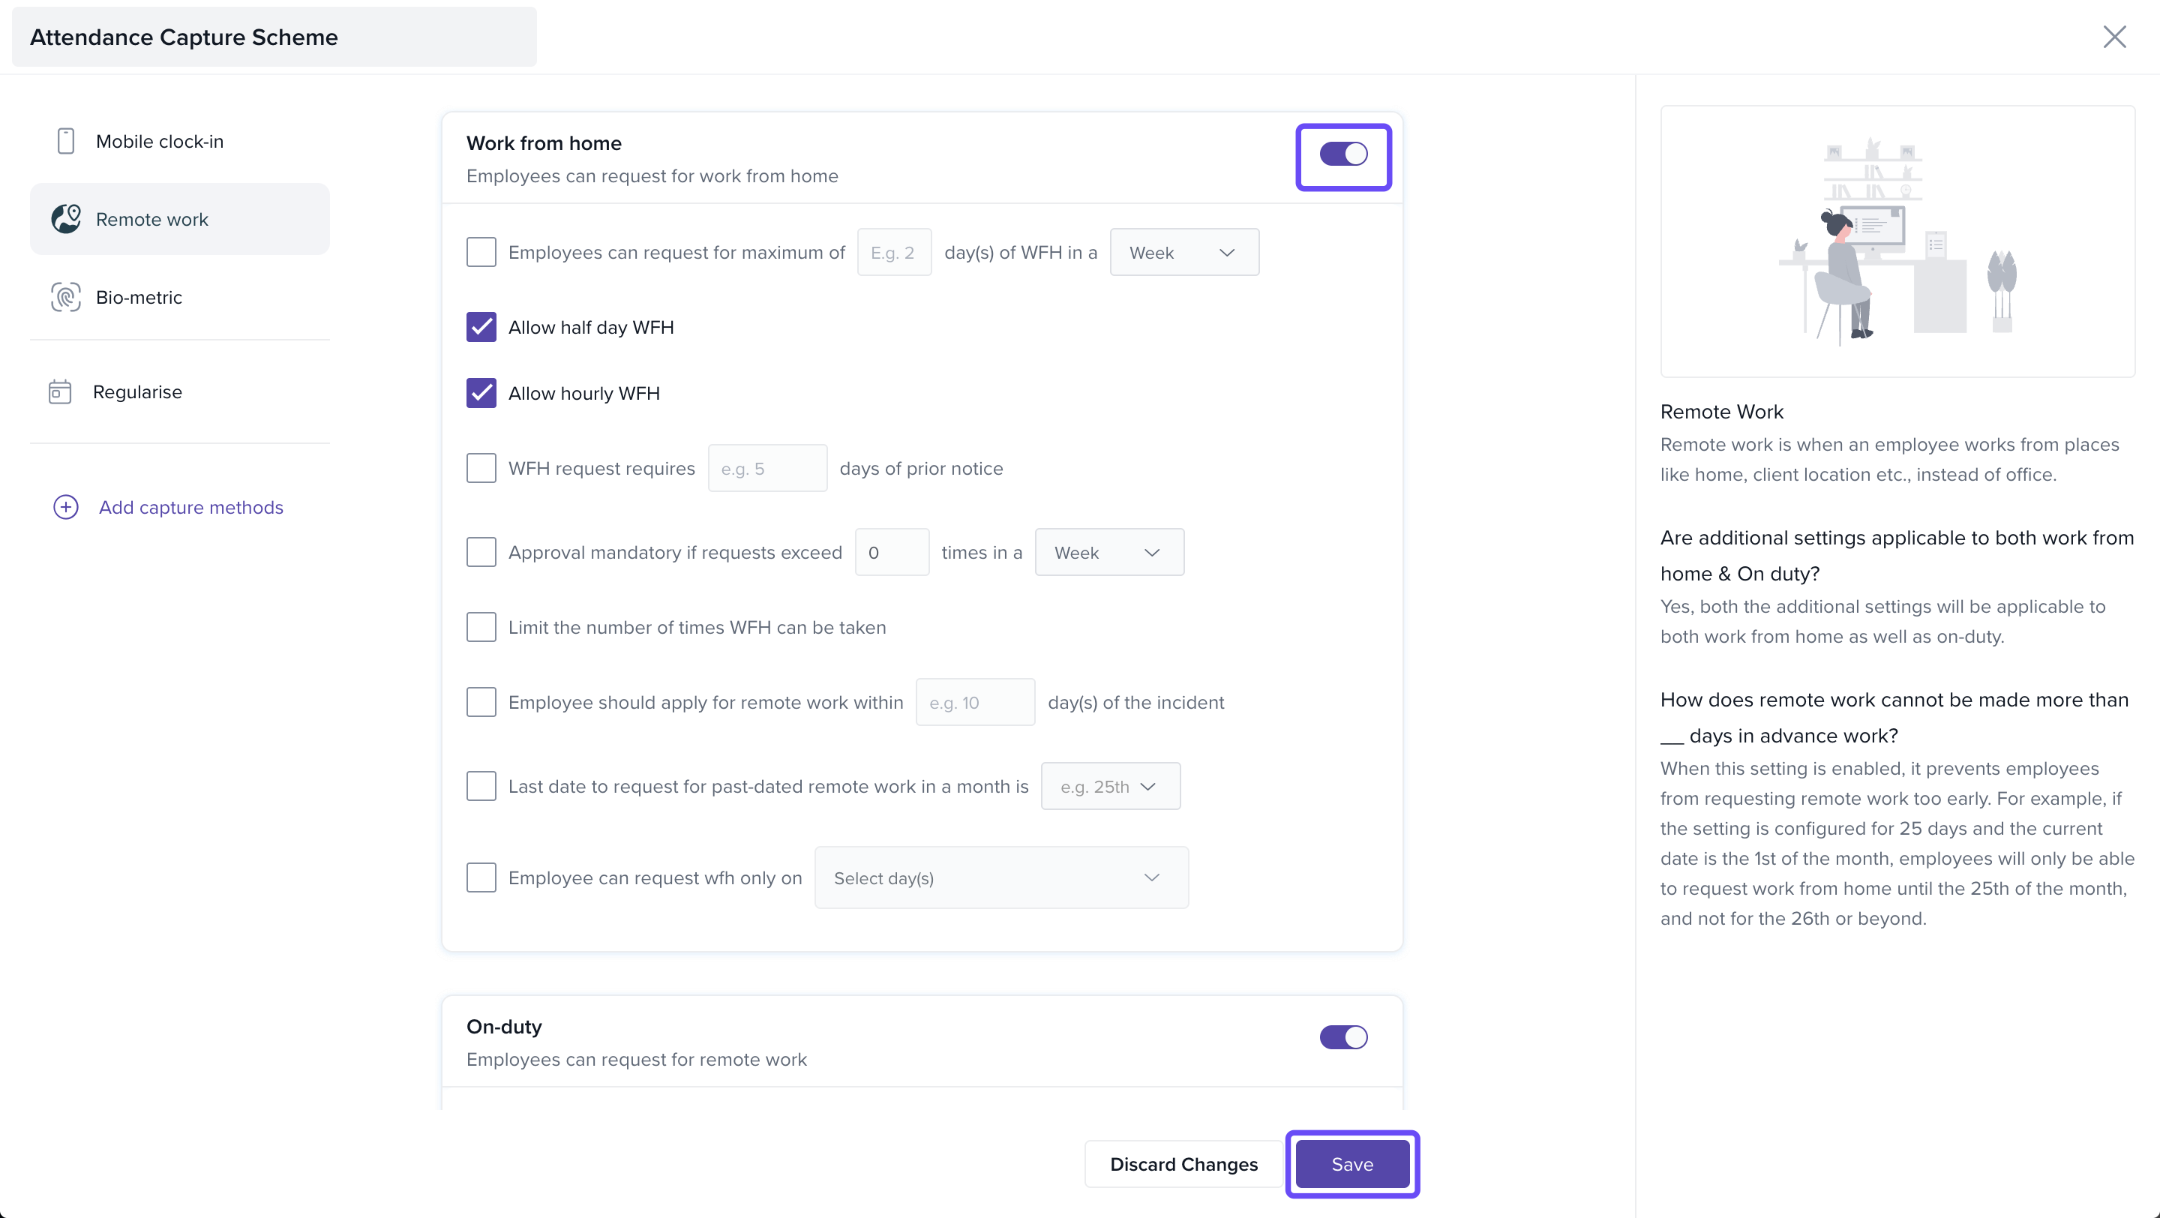Expand the Select day(s) dropdown

(1000, 877)
